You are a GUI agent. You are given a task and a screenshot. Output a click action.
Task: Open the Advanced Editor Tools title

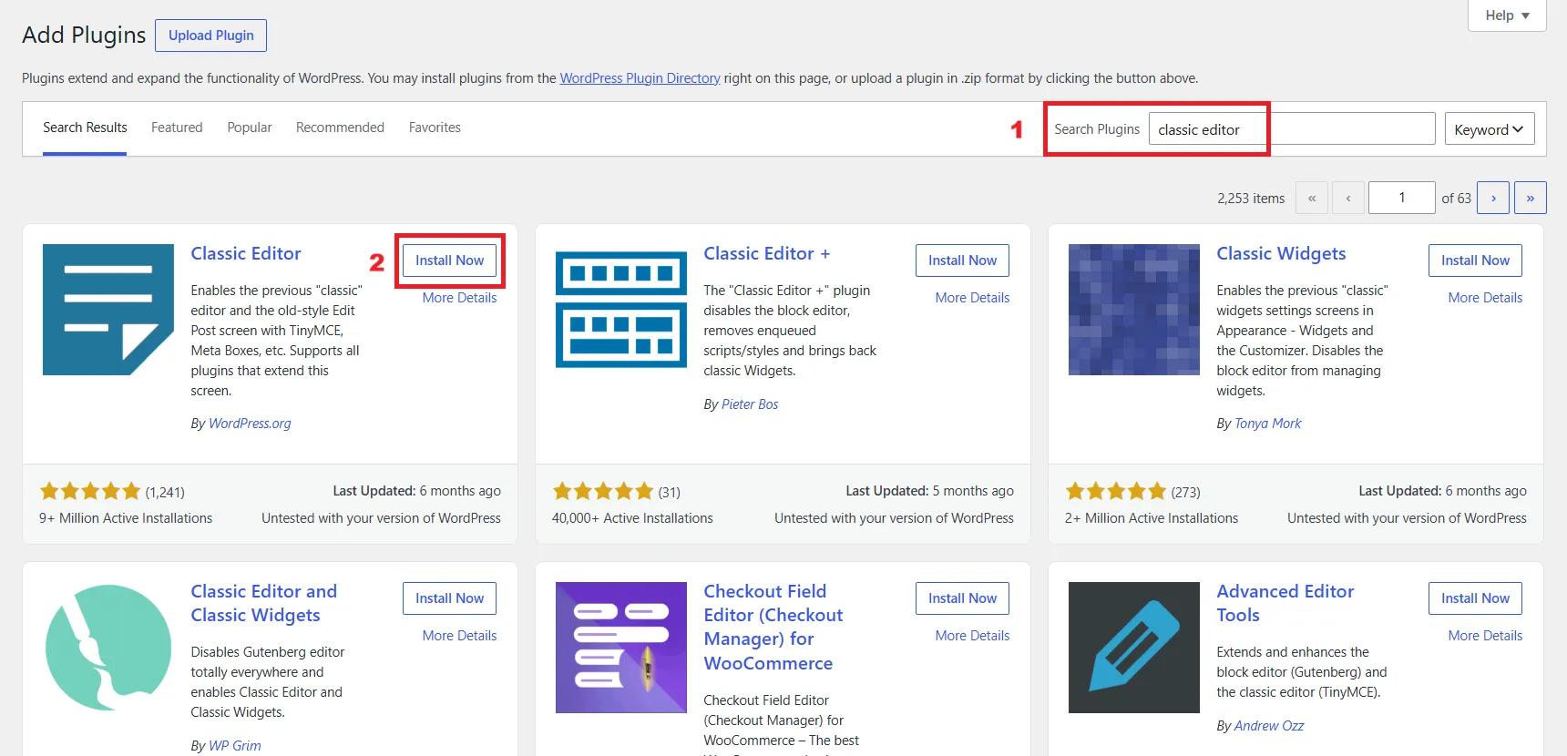click(x=1285, y=603)
